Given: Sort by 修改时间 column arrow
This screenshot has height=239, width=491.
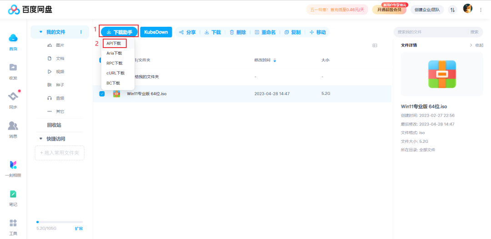Looking at the screenshot, I should pyautogui.click(x=275, y=60).
